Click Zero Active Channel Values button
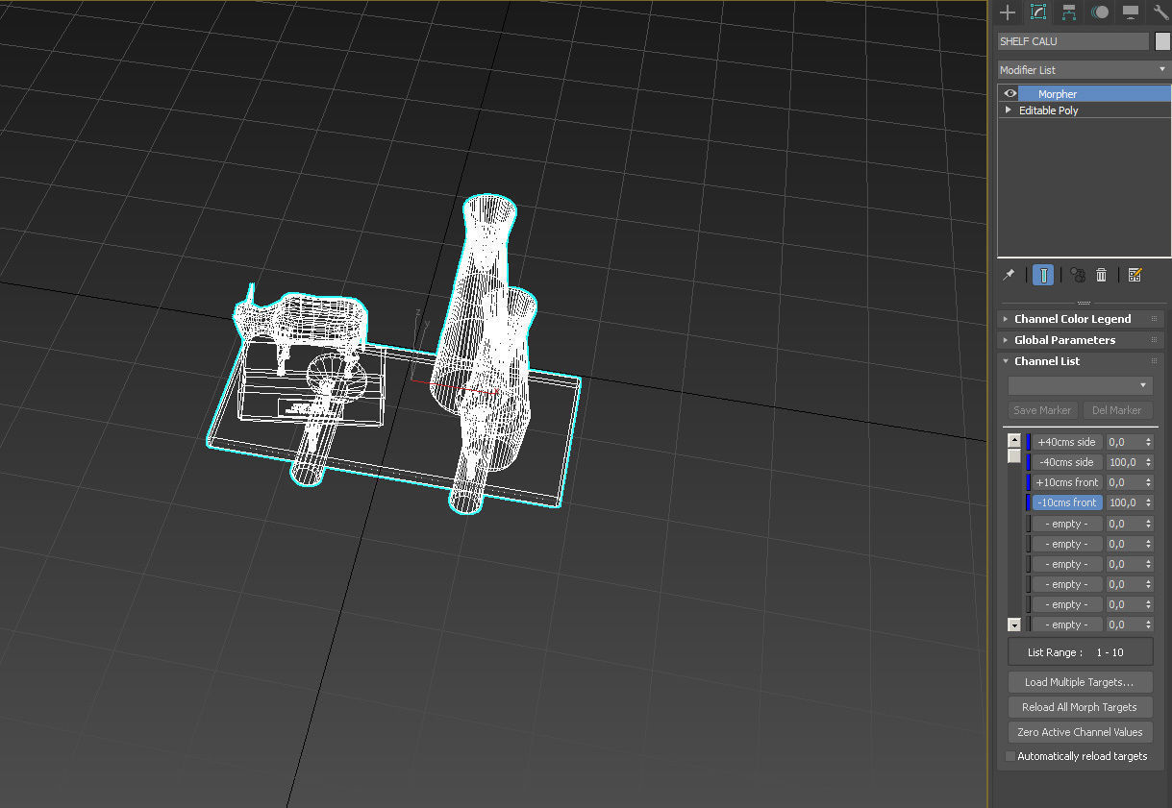This screenshot has width=1172, height=808. (x=1081, y=732)
